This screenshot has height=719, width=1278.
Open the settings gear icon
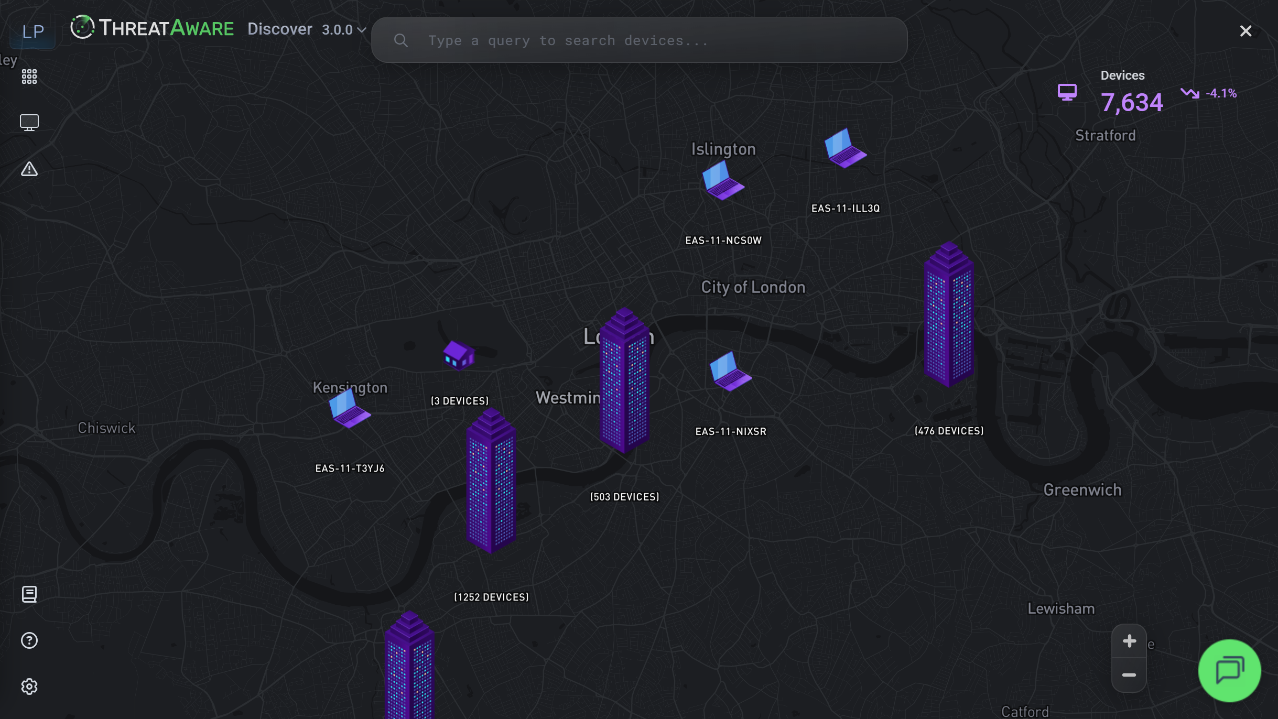(29, 687)
